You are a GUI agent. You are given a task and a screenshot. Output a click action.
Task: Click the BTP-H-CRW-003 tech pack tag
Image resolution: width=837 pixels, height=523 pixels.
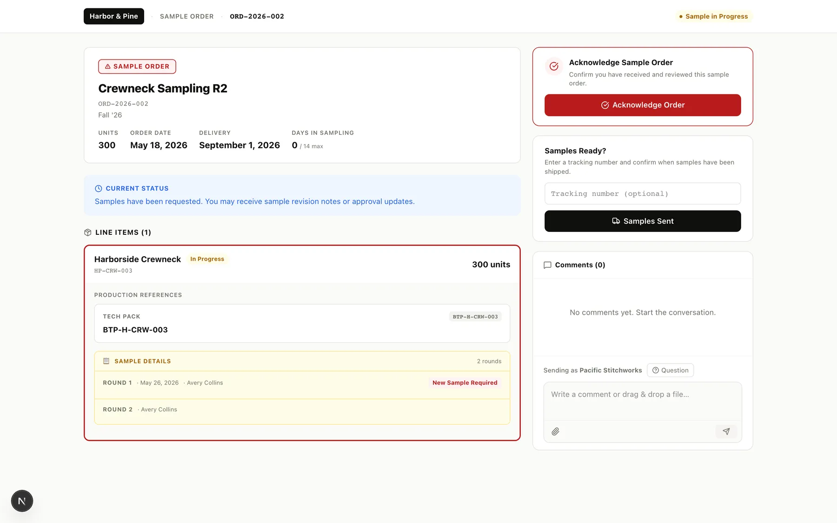click(475, 317)
